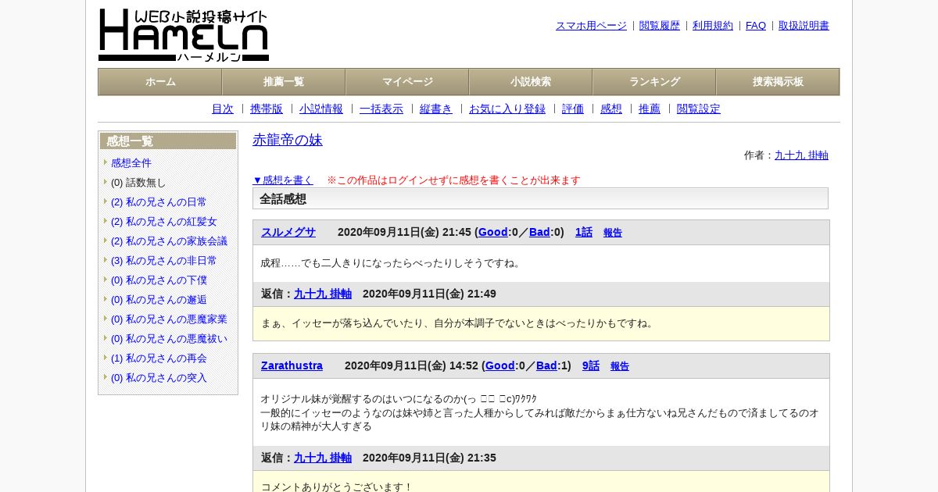Select (2) 私の兄さんの家族会議 in sidebar

169,241
